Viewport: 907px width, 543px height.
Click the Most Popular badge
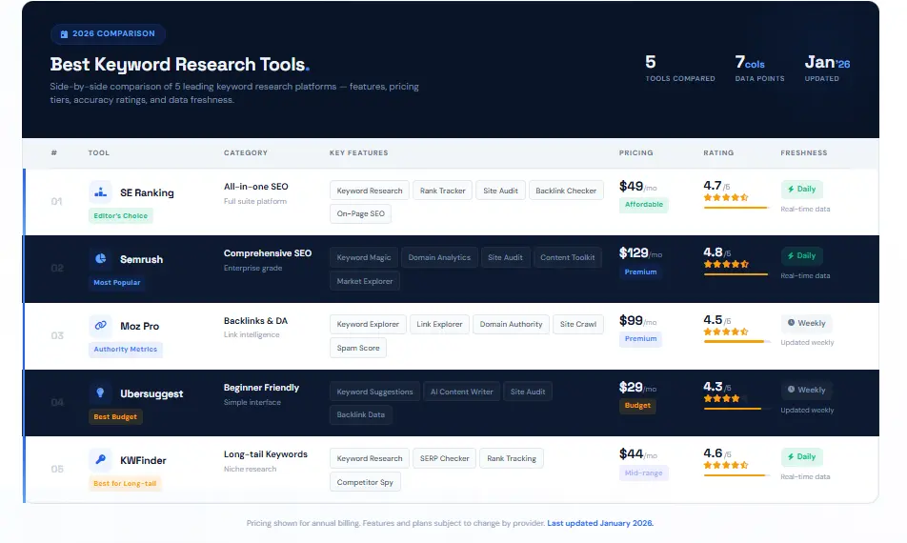117,283
